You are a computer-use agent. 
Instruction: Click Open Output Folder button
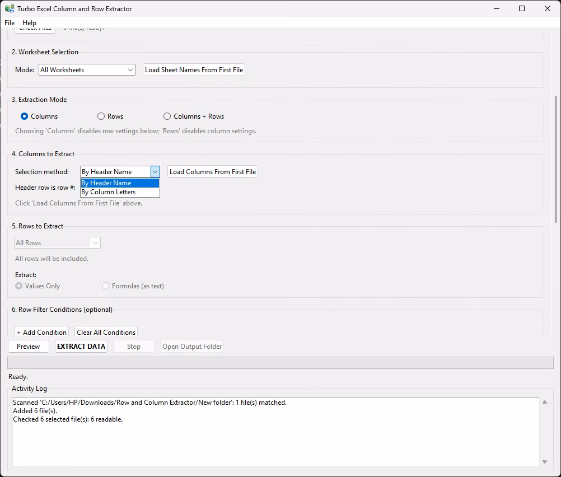[192, 347]
